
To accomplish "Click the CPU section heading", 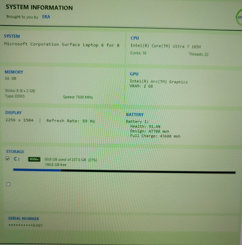I will [135, 38].
